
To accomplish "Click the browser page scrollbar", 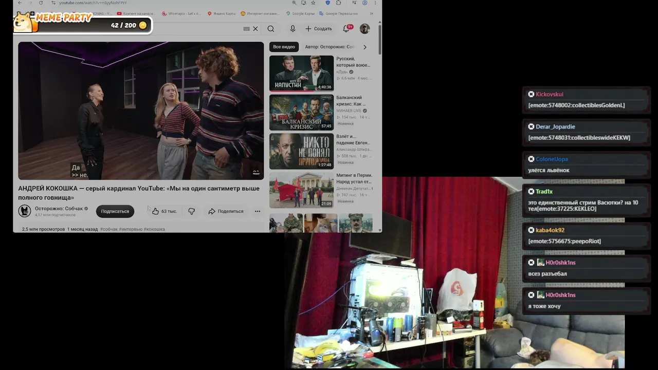I will tap(380, 39).
